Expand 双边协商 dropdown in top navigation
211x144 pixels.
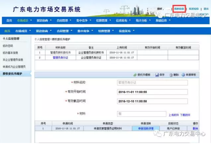pyautogui.click(x=44, y=21)
